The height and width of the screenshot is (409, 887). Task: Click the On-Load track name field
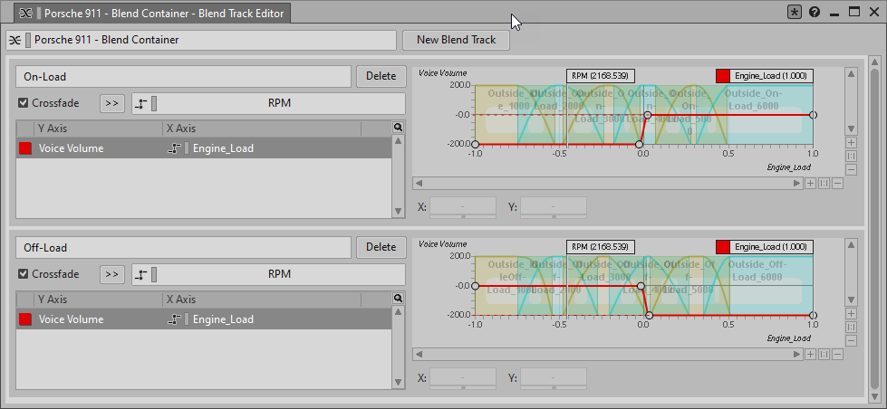(183, 77)
